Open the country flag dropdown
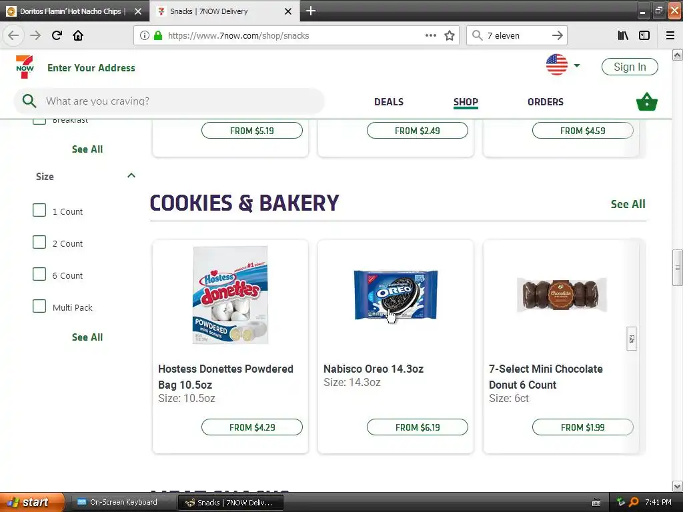Image resolution: width=683 pixels, height=512 pixels. [x=562, y=65]
